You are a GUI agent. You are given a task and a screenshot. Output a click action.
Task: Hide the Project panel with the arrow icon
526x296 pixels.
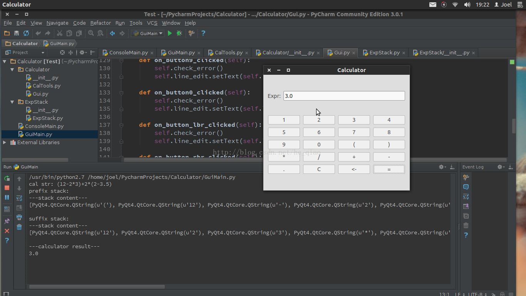click(x=93, y=52)
